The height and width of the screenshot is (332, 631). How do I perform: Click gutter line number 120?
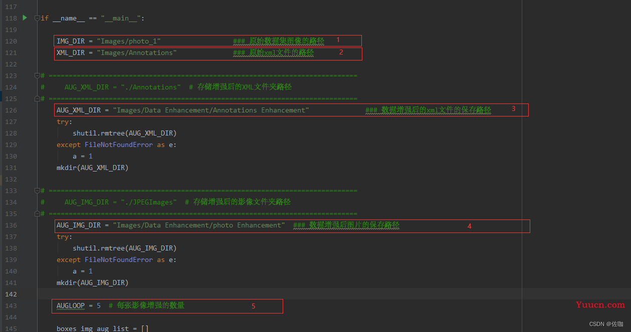pyautogui.click(x=11, y=41)
